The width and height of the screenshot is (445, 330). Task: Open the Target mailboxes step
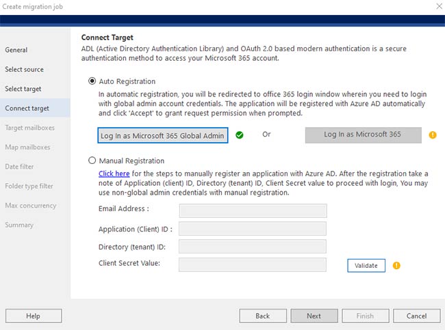coord(30,128)
